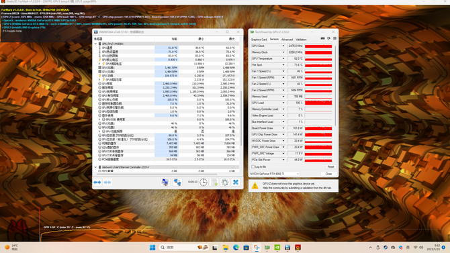Open the NVIDIA GeForce RTX 4060 Ti selector

coord(274,174)
